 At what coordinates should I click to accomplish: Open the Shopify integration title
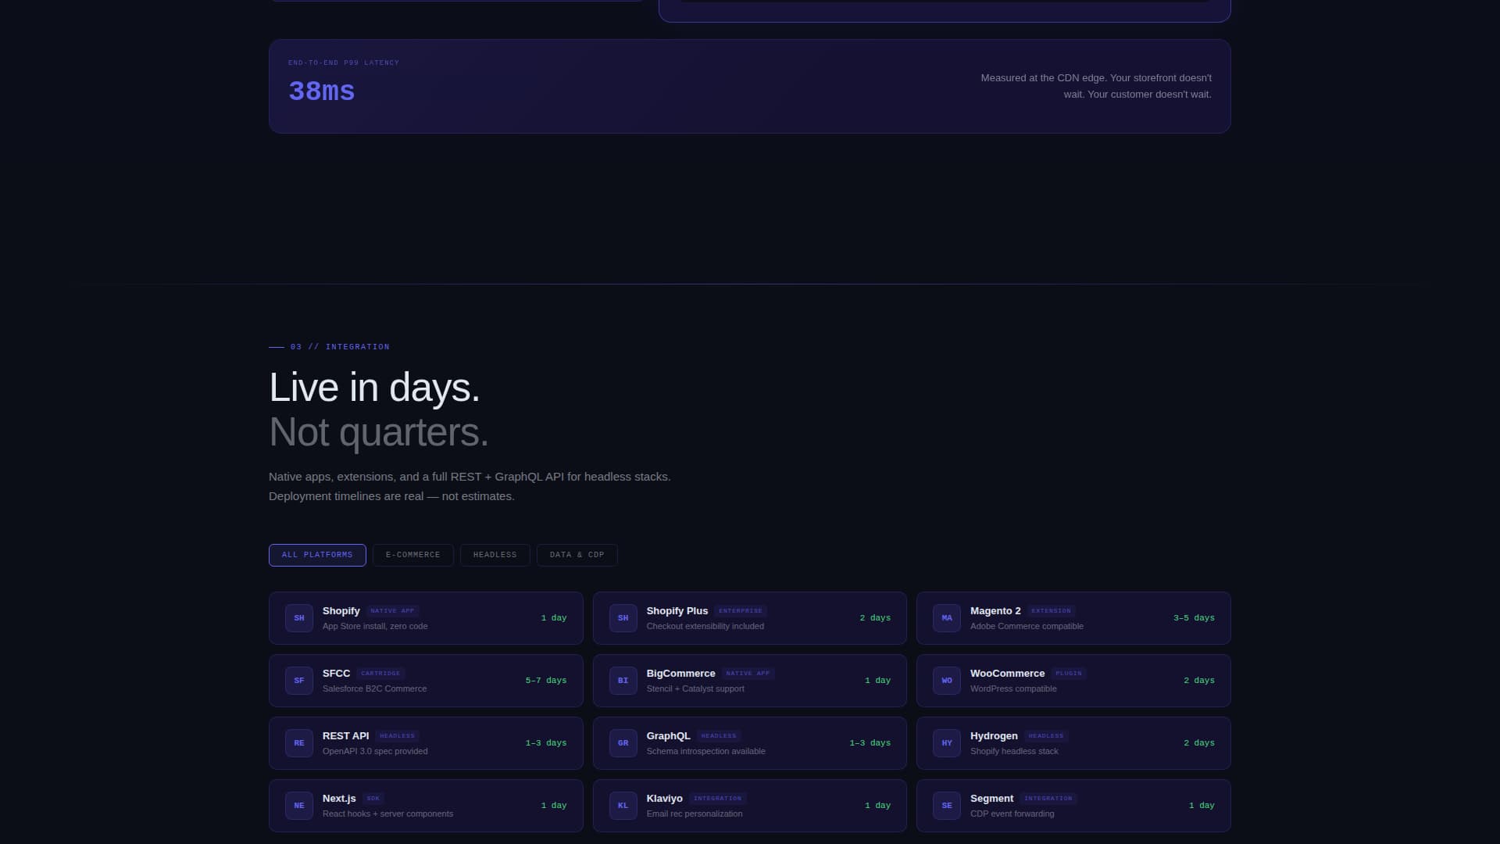pyautogui.click(x=341, y=611)
